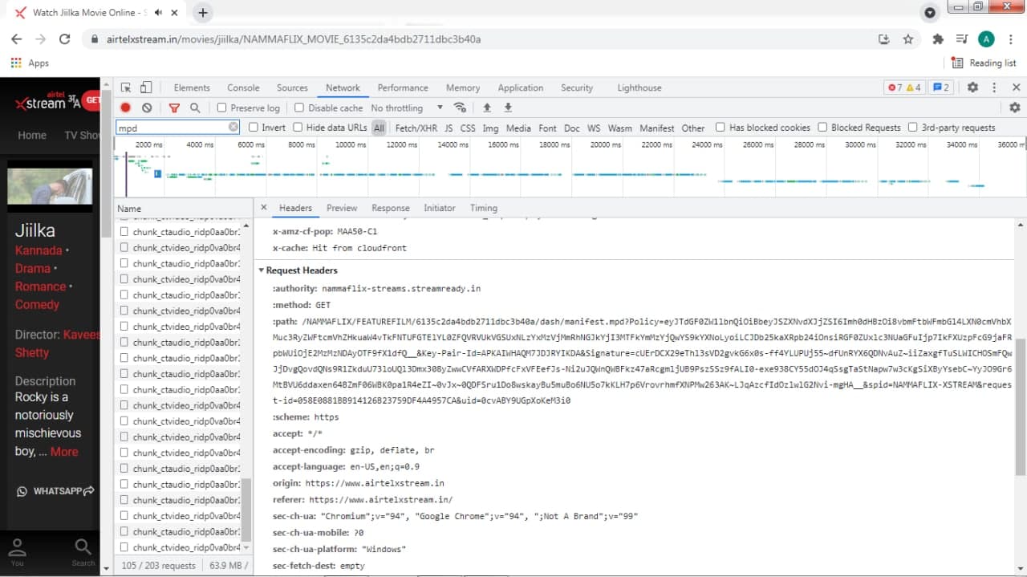This screenshot has width=1027, height=577.
Task: Activate the inspect element picker
Action: (x=126, y=87)
